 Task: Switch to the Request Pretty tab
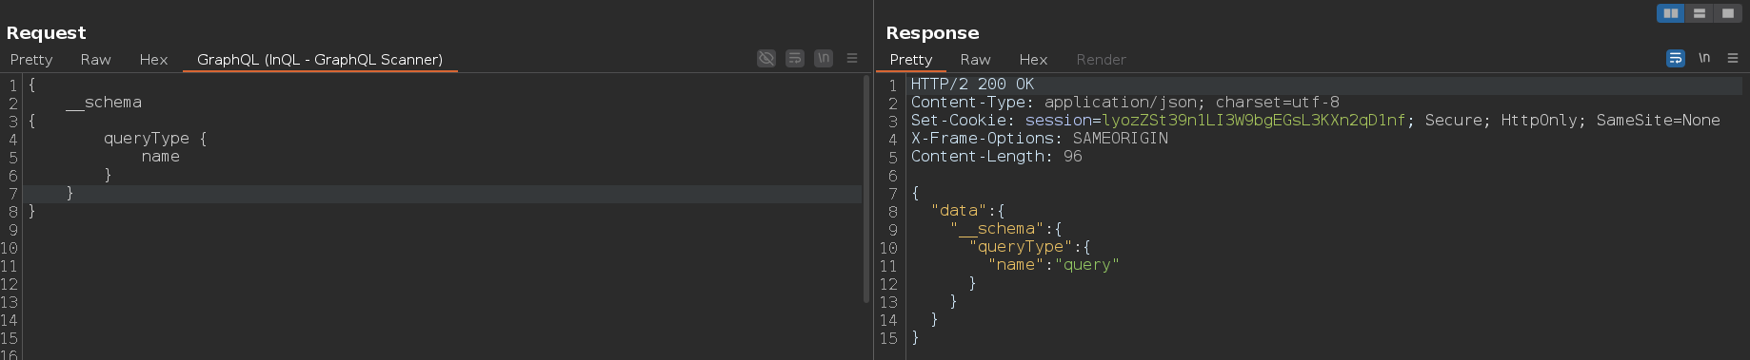(31, 60)
